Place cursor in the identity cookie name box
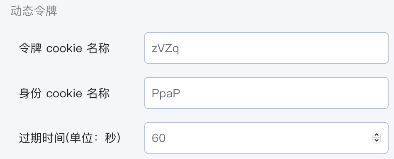Image resolution: width=394 pixels, height=159 pixels. tap(266, 93)
